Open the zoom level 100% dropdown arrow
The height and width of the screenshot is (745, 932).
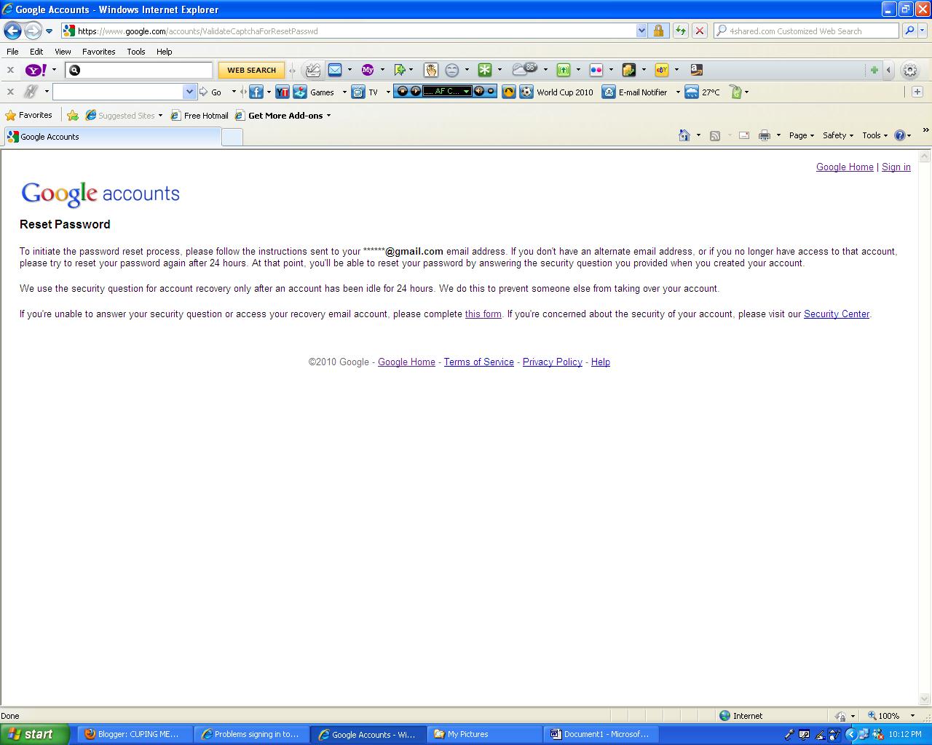912,716
